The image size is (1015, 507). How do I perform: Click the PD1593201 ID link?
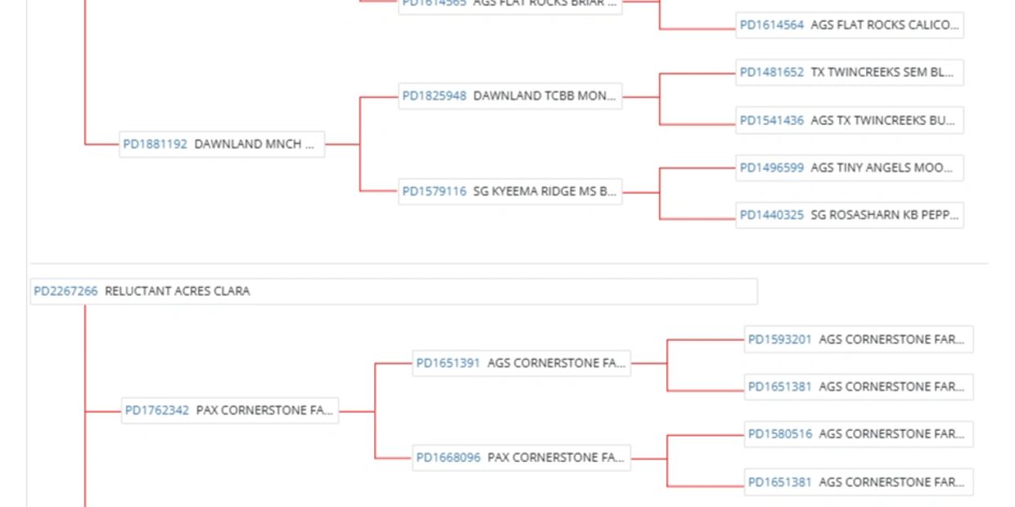tap(779, 339)
